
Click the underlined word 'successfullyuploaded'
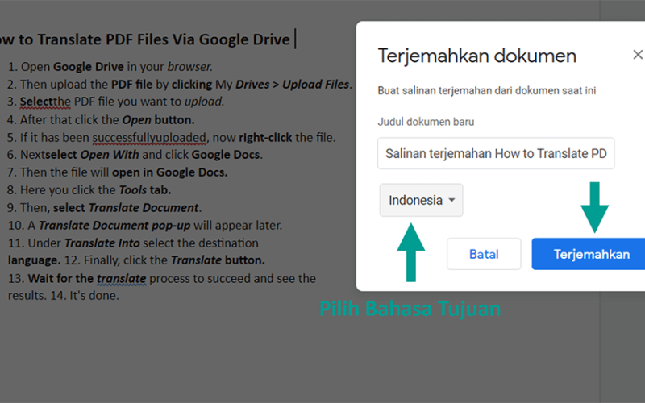[x=149, y=137]
